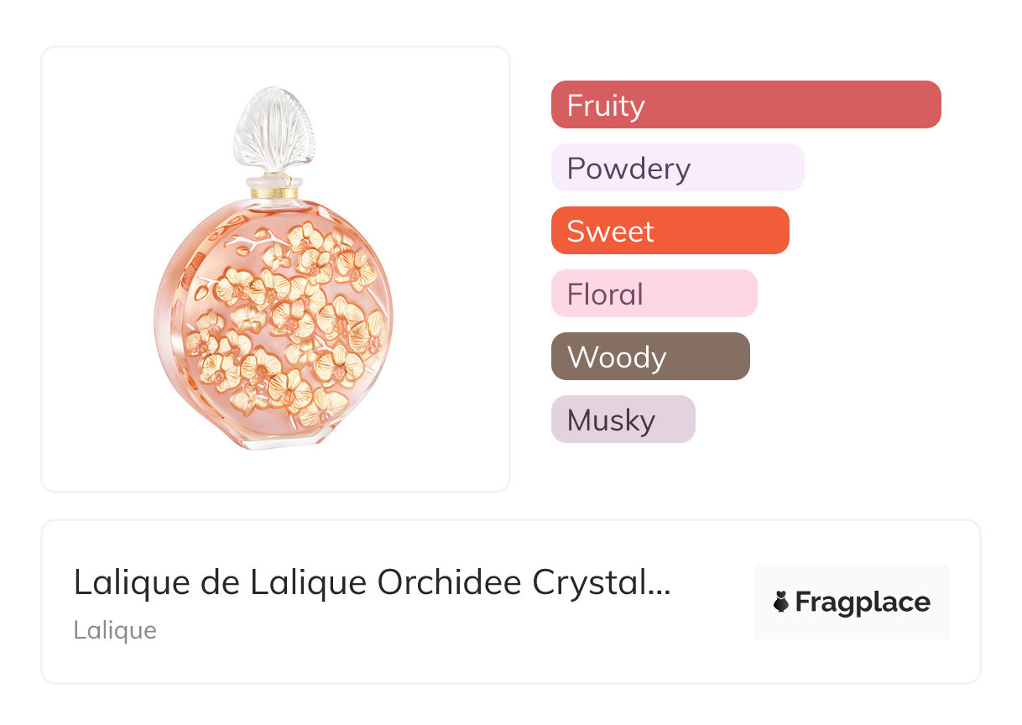Click the gold collar on the bottle neck
Image resolution: width=1022 pixels, height=725 pixels.
click(x=274, y=192)
